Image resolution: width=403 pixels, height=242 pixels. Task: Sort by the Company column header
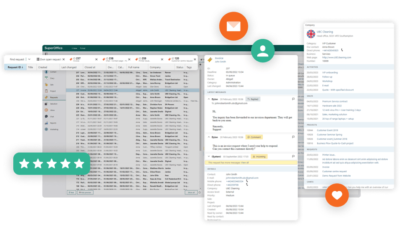(161, 67)
